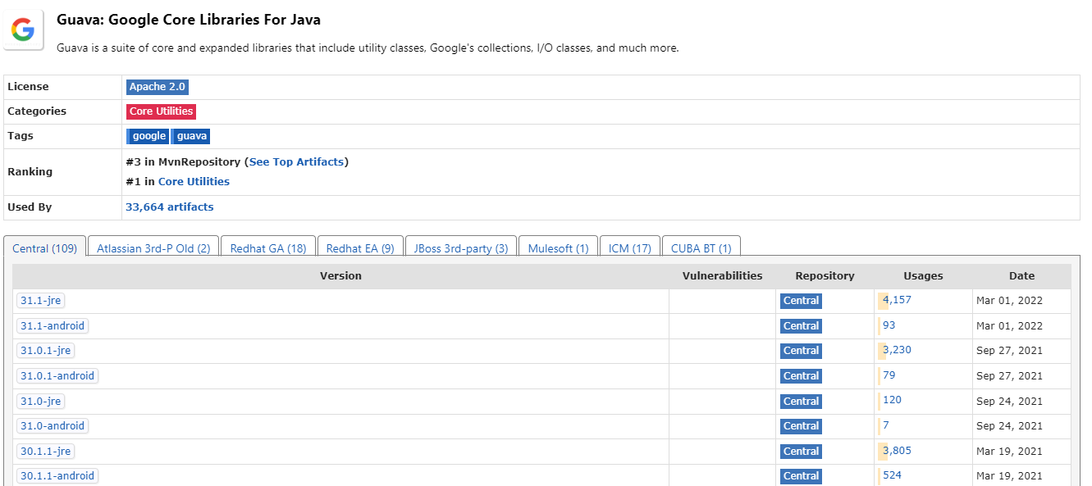1092x486 pixels.
Task: Switch to the Central (109) tab
Action: 45,248
